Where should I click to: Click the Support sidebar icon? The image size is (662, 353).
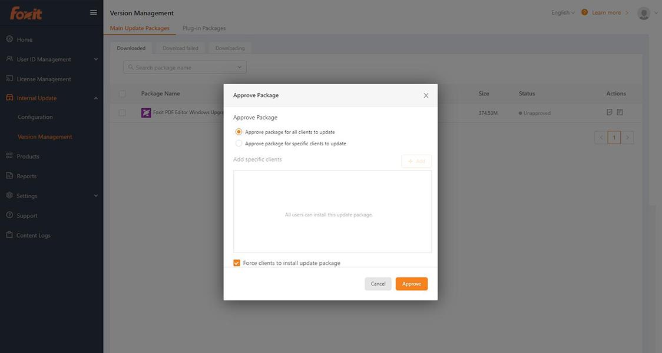9,215
